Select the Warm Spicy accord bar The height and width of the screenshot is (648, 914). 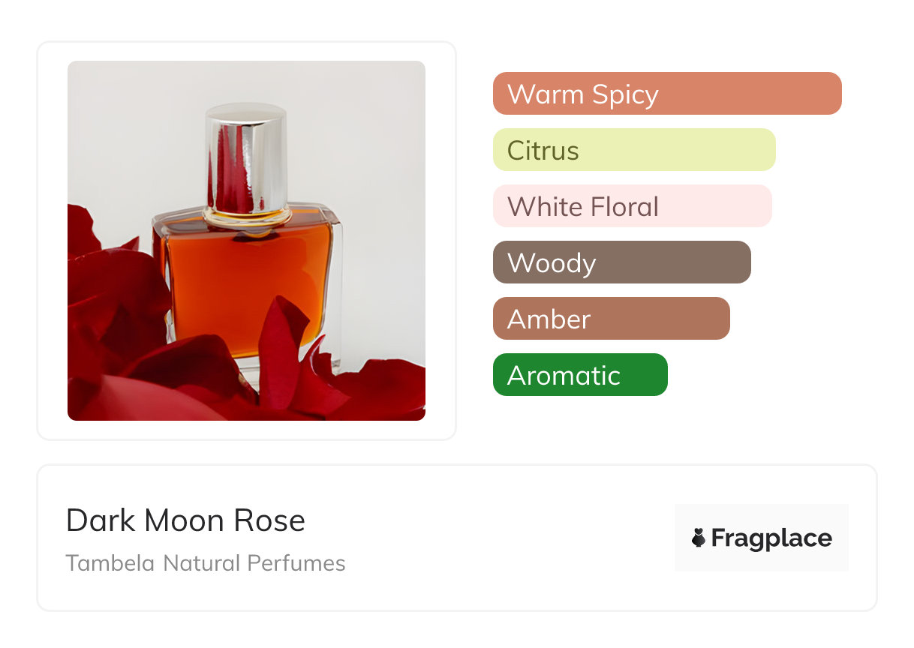point(666,94)
